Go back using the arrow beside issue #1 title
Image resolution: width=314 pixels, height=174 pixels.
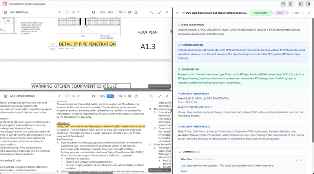177,13
